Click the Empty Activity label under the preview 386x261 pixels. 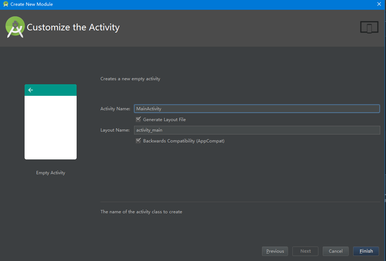pos(50,172)
